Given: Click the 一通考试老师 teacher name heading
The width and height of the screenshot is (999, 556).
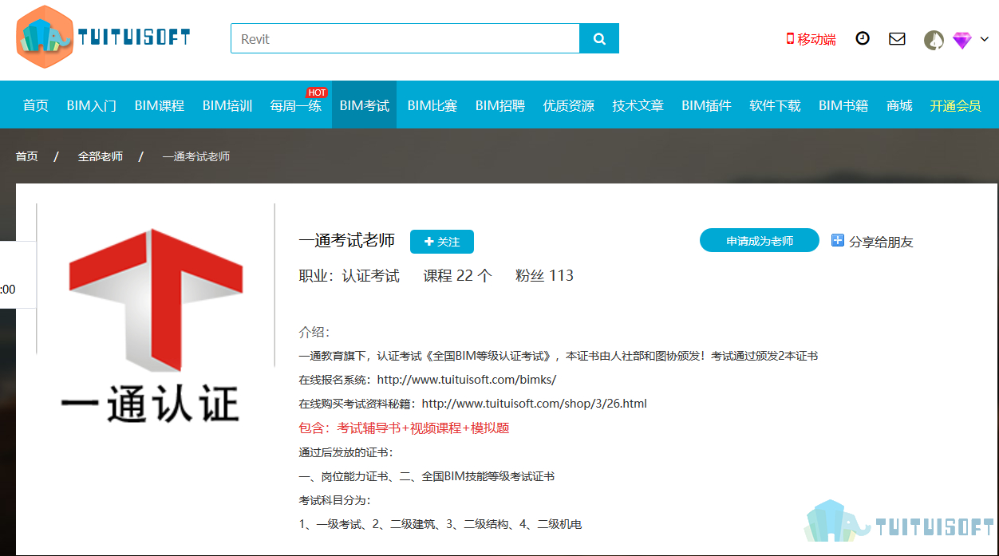Looking at the screenshot, I should tap(347, 241).
